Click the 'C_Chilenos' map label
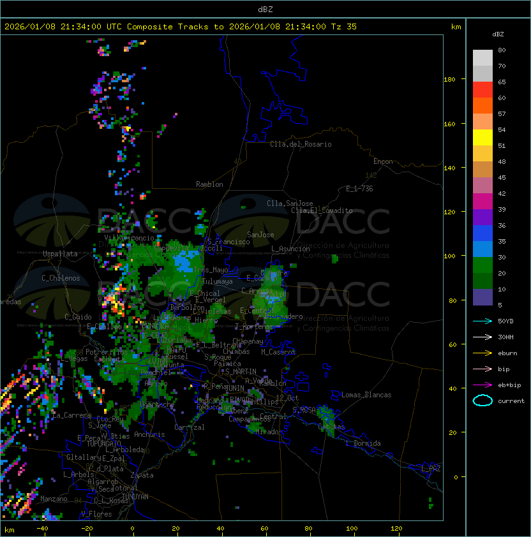Image resolution: width=531 pixels, height=537 pixels. [x=61, y=278]
